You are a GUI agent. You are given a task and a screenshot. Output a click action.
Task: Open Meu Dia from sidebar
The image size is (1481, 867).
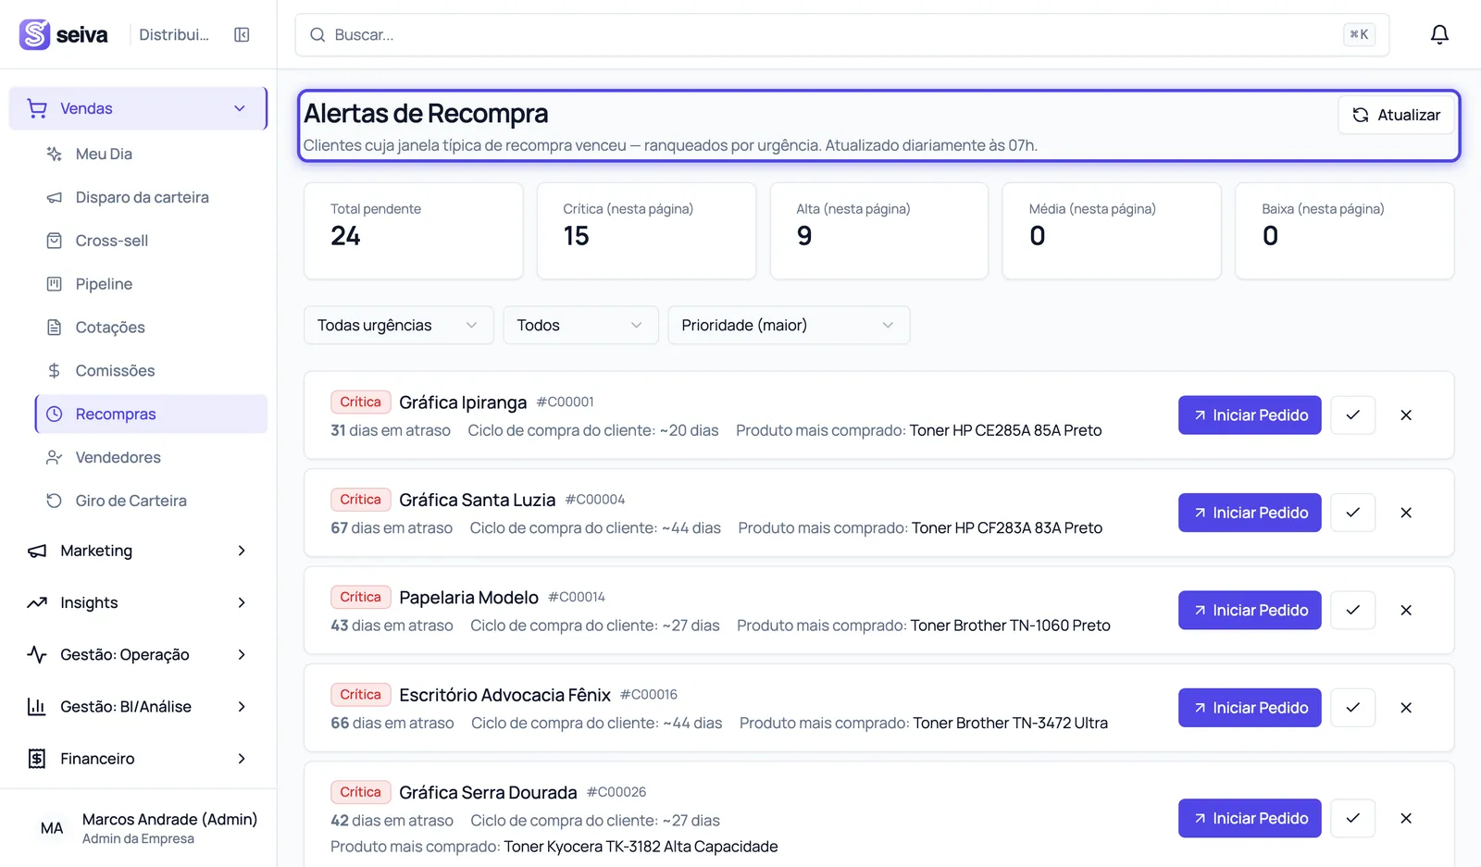click(151, 154)
